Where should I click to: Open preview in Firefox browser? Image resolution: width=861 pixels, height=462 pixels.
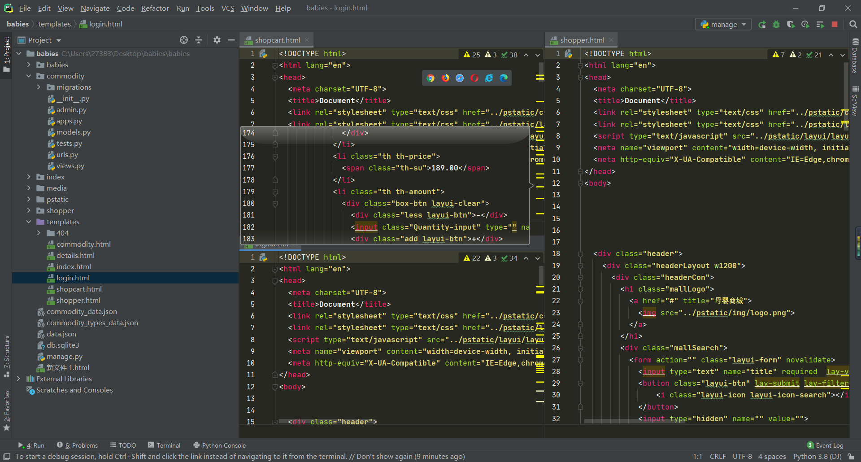(445, 78)
